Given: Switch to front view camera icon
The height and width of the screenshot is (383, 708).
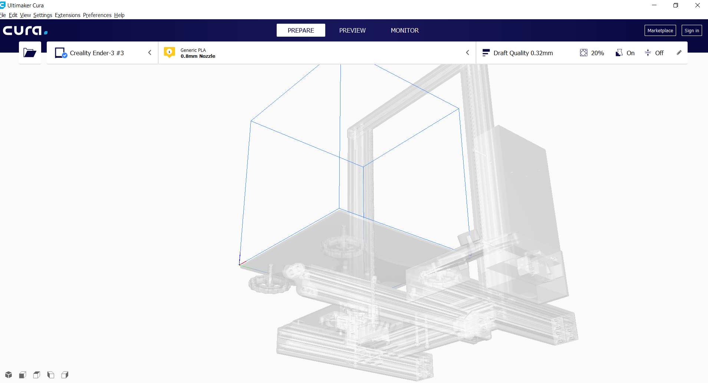Looking at the screenshot, I should coord(23,375).
